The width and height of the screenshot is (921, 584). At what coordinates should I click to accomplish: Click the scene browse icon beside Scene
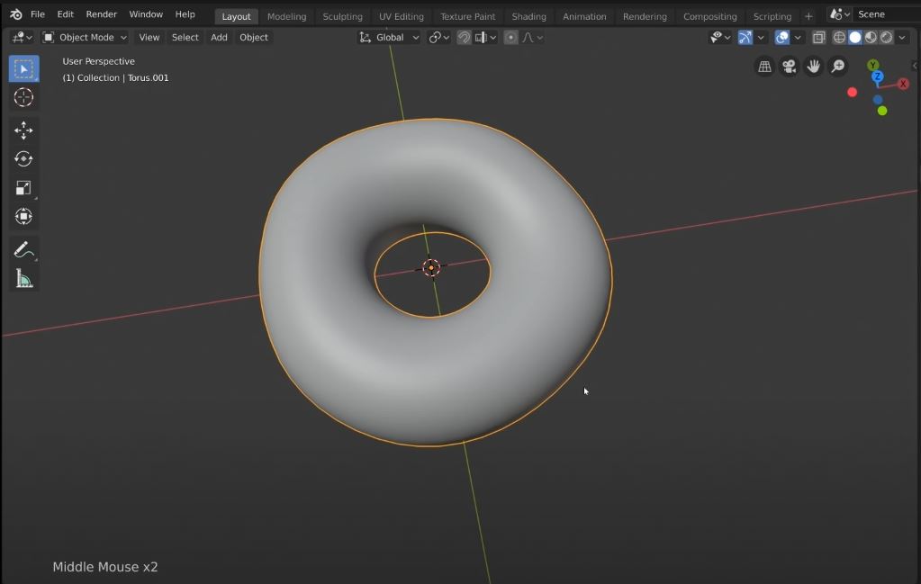839,14
